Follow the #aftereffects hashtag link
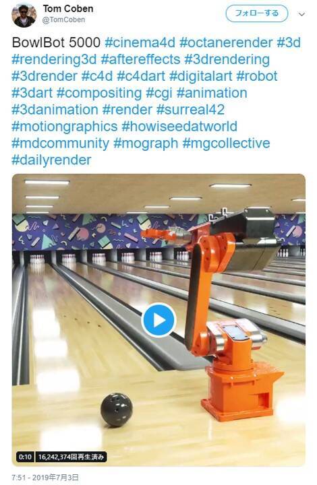Screen dimensions: 317x485 click(x=140, y=59)
